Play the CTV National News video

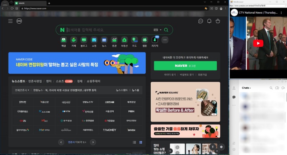point(258,43)
